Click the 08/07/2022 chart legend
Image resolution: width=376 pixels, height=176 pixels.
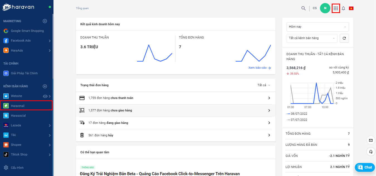click(297, 114)
